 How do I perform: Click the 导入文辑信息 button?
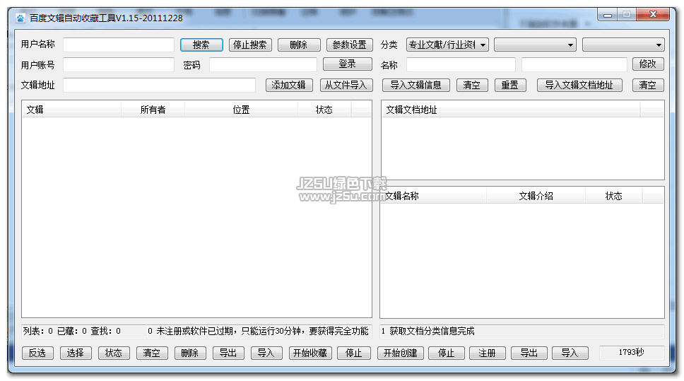coord(415,85)
